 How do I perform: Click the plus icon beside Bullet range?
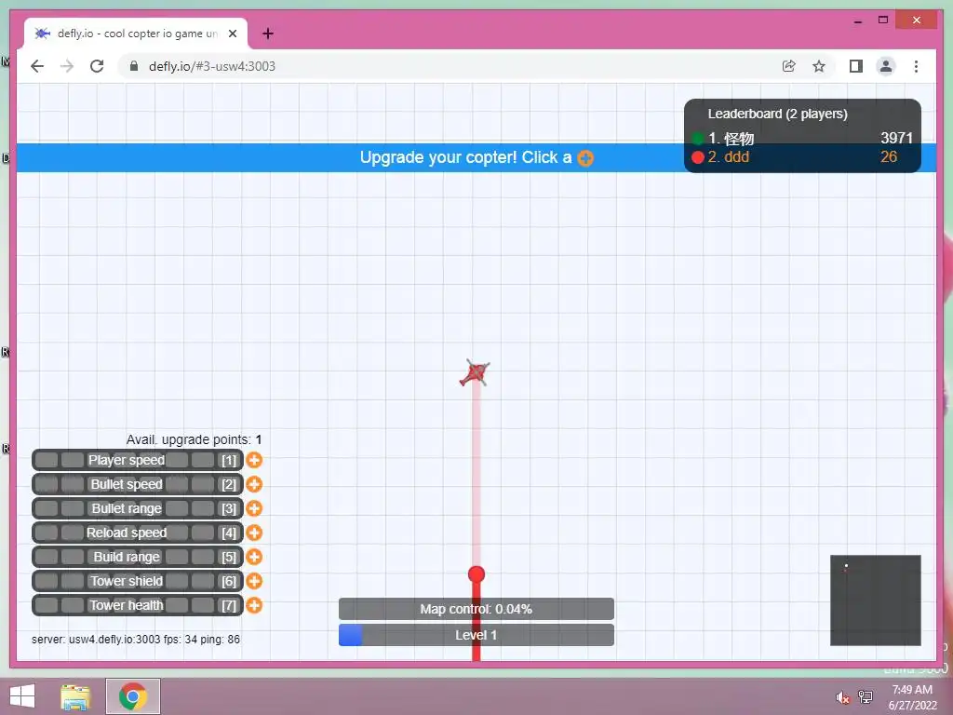pyautogui.click(x=254, y=508)
